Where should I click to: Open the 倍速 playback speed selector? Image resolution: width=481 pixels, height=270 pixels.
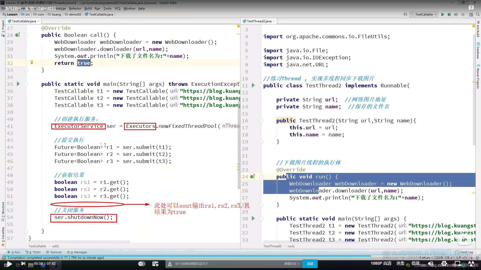pos(415,263)
